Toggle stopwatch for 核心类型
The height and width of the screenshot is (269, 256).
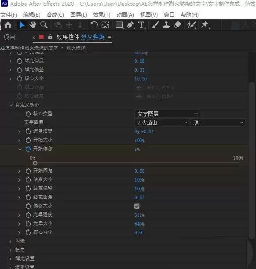click(28, 113)
